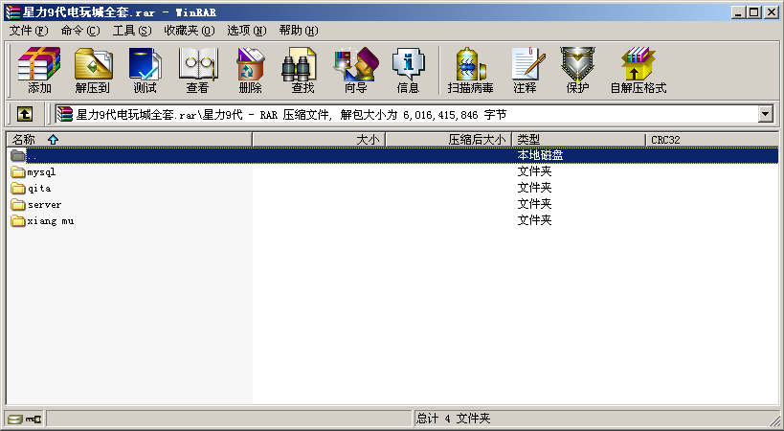784x431 pixels.
Task: Click the 自解压格式 SFX icon
Action: (638, 70)
